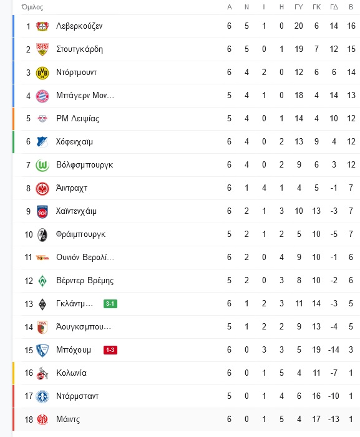This screenshot has height=437, width=360.
Task: Click the Köln goat crest icon
Action: (x=42, y=373)
